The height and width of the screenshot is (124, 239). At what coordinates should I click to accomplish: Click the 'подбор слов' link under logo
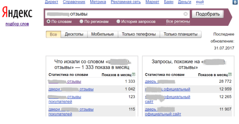[17, 24]
